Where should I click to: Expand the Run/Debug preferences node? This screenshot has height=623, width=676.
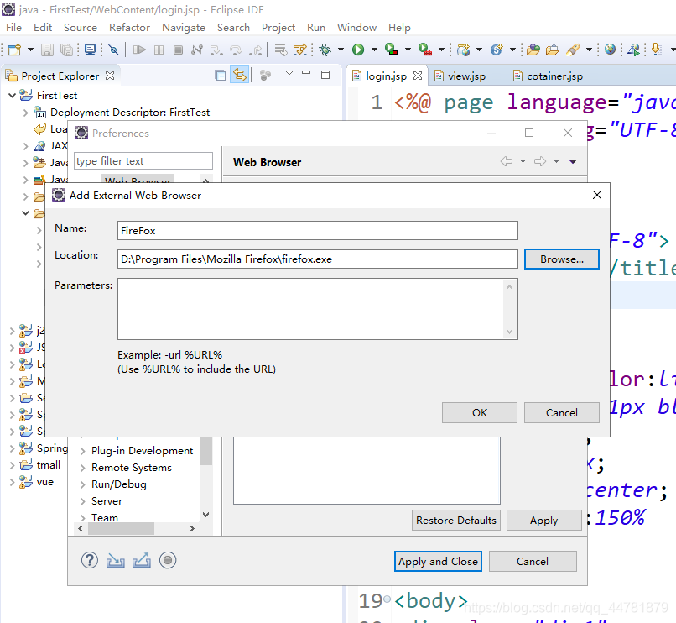click(x=82, y=484)
